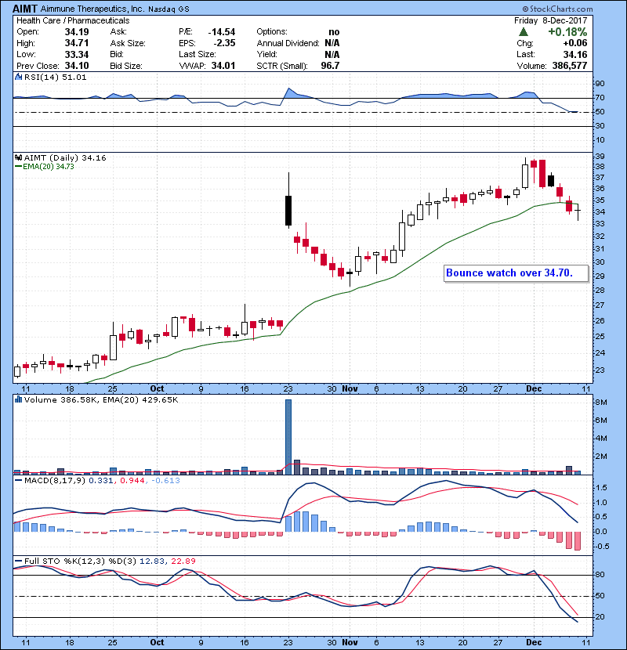Click the MACD line marker before MACD(8,17,9)
This screenshot has width=627, height=650.
[18, 481]
